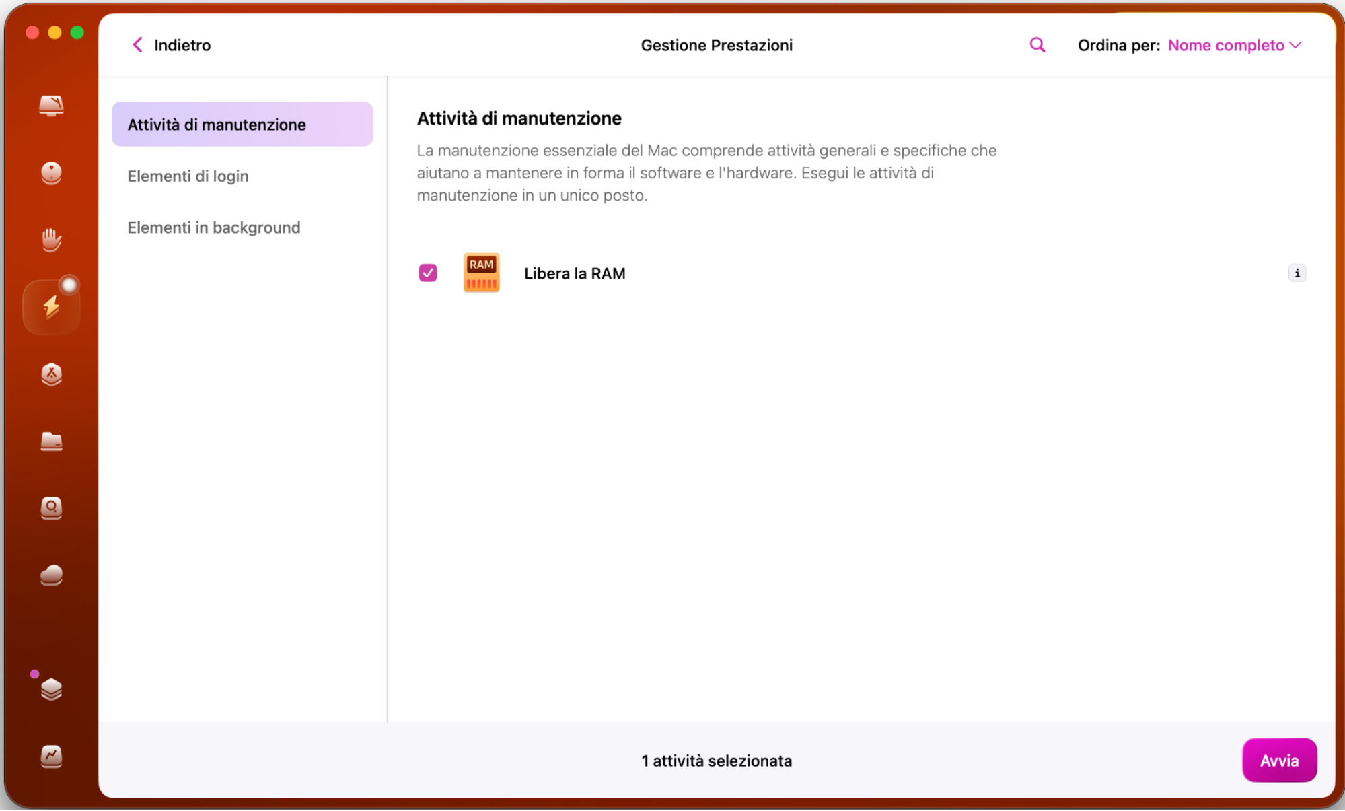
Task: Show info for Libera la RAM
Action: (x=1297, y=273)
